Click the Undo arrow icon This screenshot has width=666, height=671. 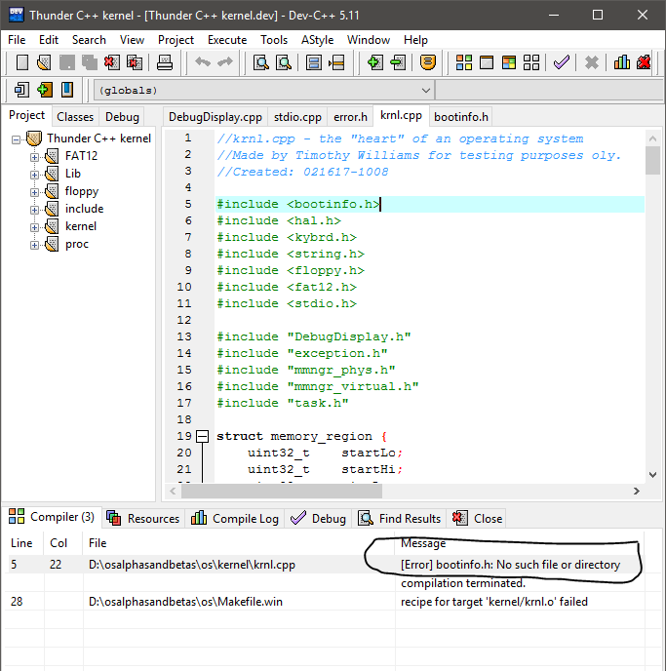(x=203, y=62)
